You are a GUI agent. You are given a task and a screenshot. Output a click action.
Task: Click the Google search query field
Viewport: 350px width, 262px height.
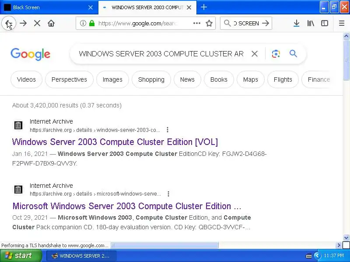pyautogui.click(x=161, y=54)
